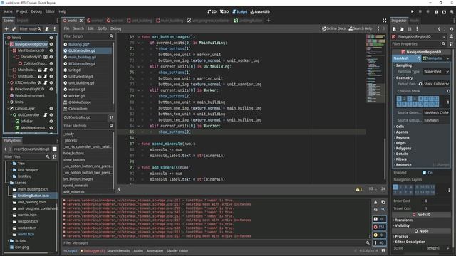
Task: Open the Parsed Geometry Static Colliders dropdown
Action: coord(436,84)
